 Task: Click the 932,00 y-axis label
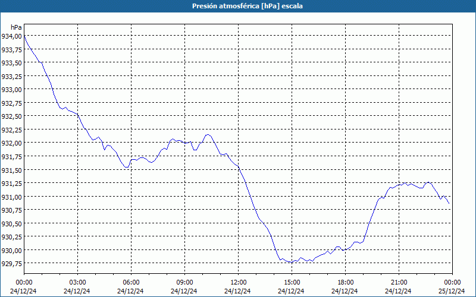(12, 143)
